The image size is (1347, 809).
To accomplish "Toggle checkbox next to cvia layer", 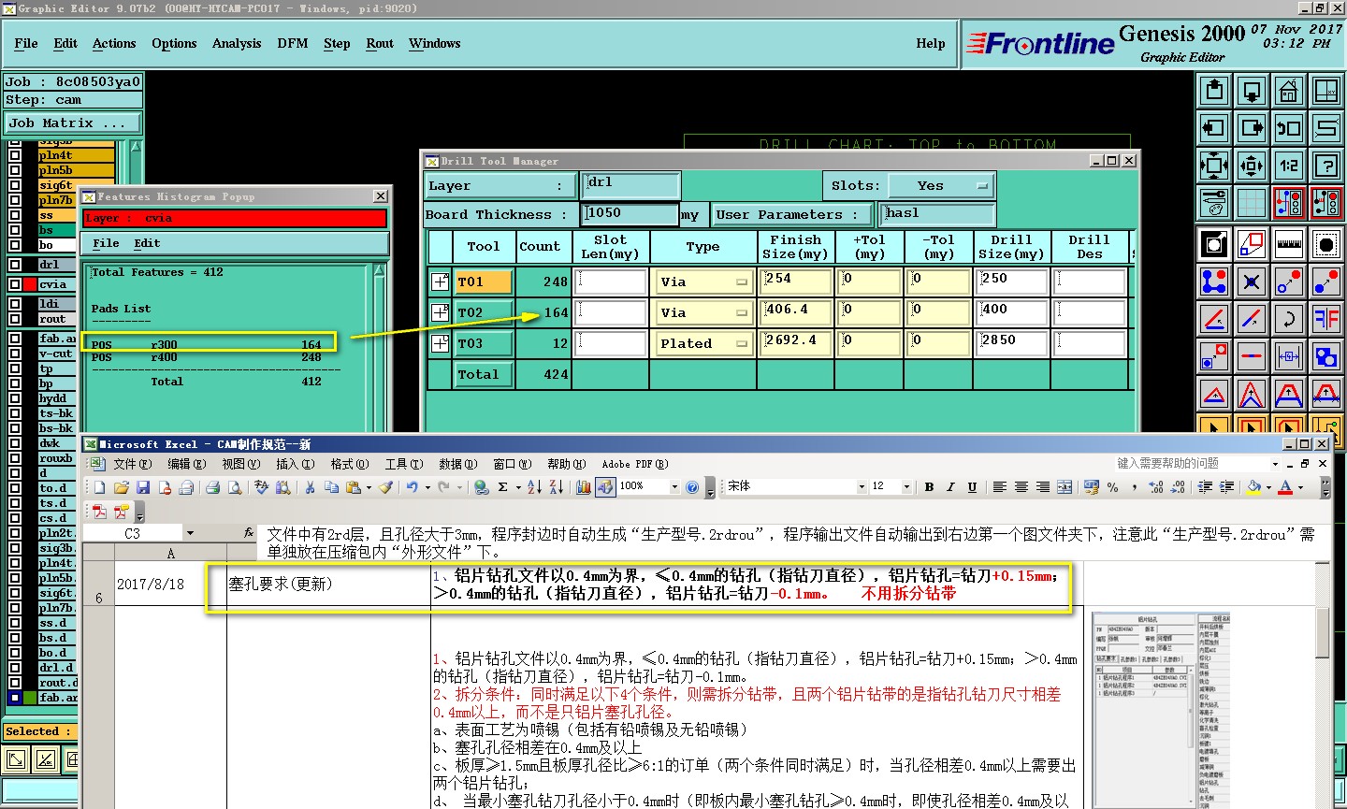I will [x=15, y=284].
